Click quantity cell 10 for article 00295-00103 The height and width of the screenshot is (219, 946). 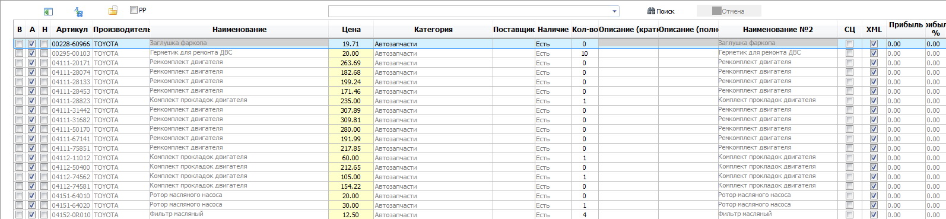[x=585, y=53]
